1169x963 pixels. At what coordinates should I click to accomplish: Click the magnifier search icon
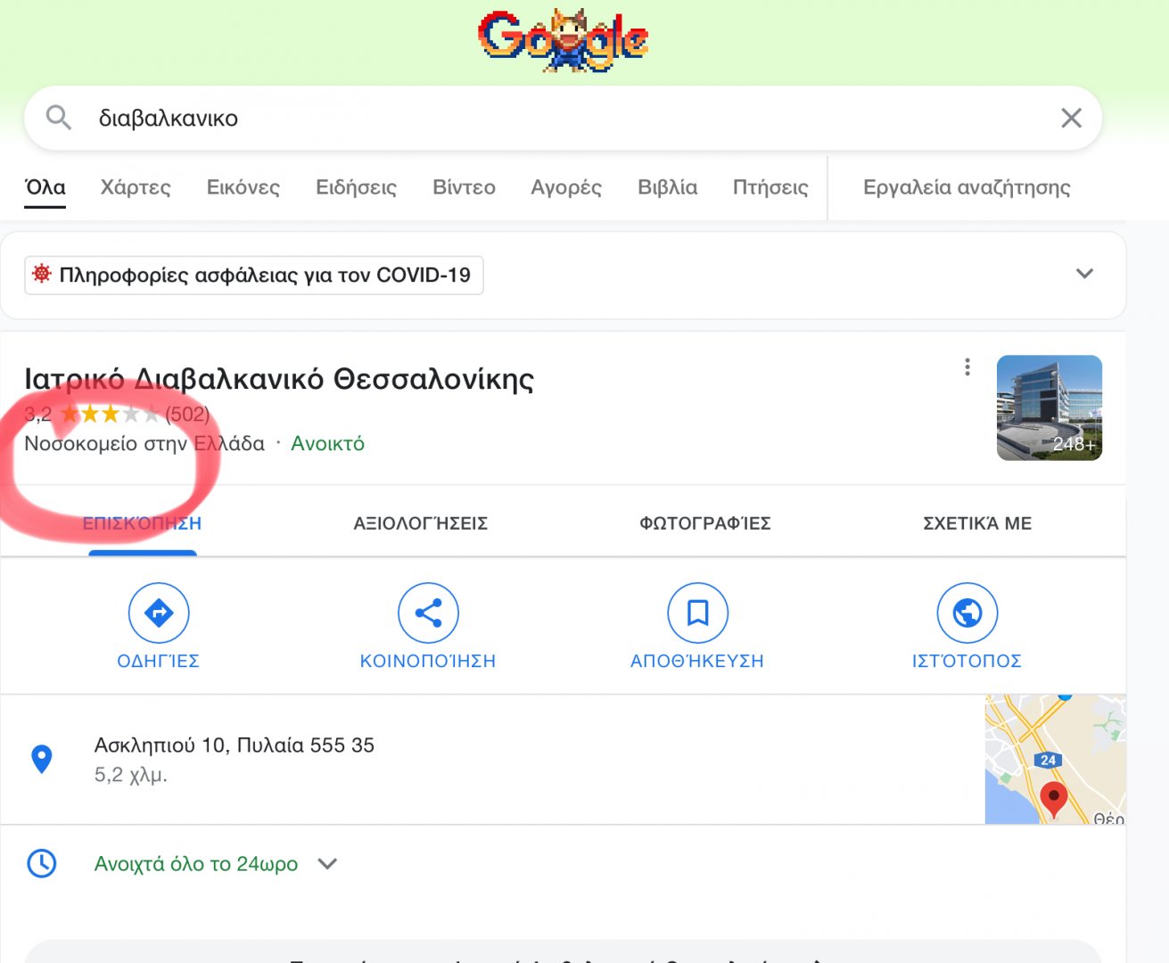(59, 118)
